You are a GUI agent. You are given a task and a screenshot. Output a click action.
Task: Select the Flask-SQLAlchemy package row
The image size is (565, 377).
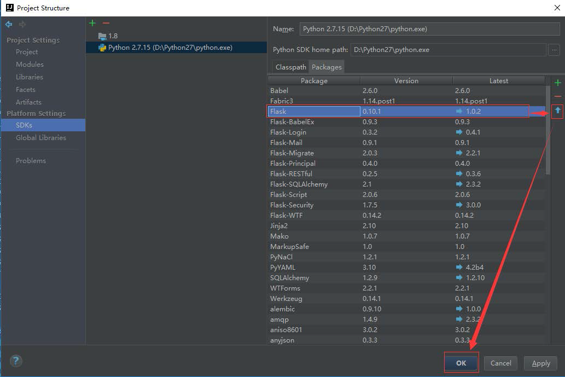[x=406, y=184]
